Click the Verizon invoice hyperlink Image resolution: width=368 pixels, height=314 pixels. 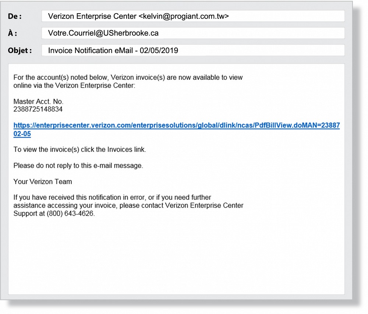click(x=176, y=125)
